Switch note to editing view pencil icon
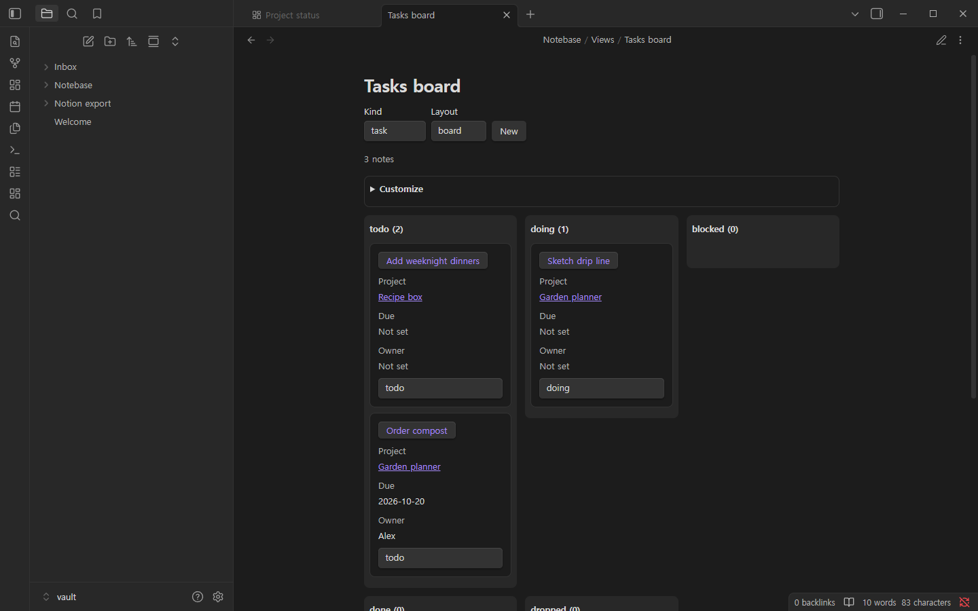This screenshot has height=611, width=978. (941, 40)
